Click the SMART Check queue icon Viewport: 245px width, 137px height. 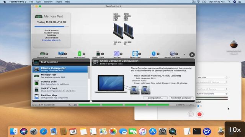pyautogui.click(x=98, y=54)
